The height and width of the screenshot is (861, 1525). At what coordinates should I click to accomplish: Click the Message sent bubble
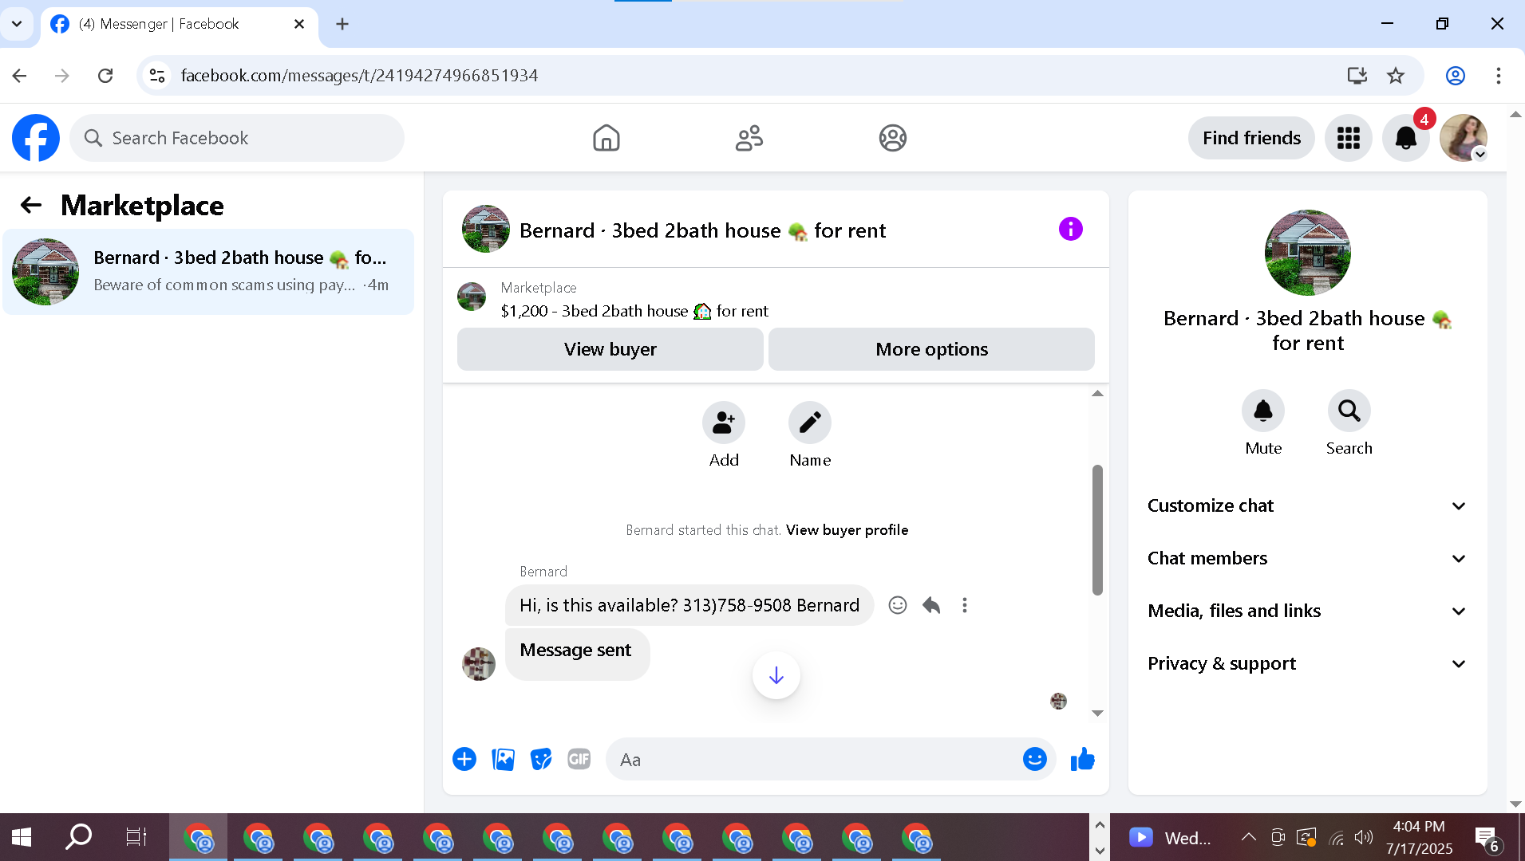coord(577,654)
